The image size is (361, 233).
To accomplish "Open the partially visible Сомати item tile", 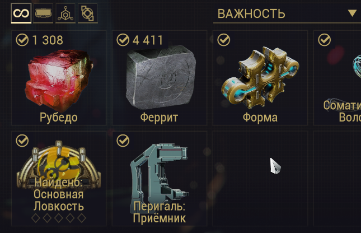I will [337, 78].
